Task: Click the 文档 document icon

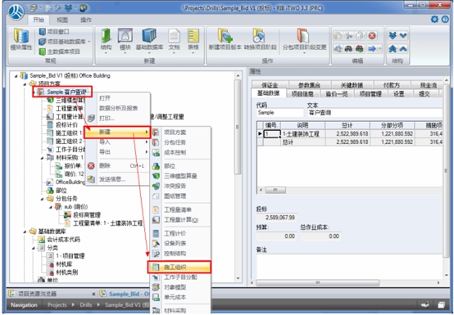Action: [x=174, y=36]
